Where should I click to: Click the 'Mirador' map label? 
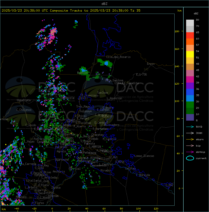tap(106, 170)
